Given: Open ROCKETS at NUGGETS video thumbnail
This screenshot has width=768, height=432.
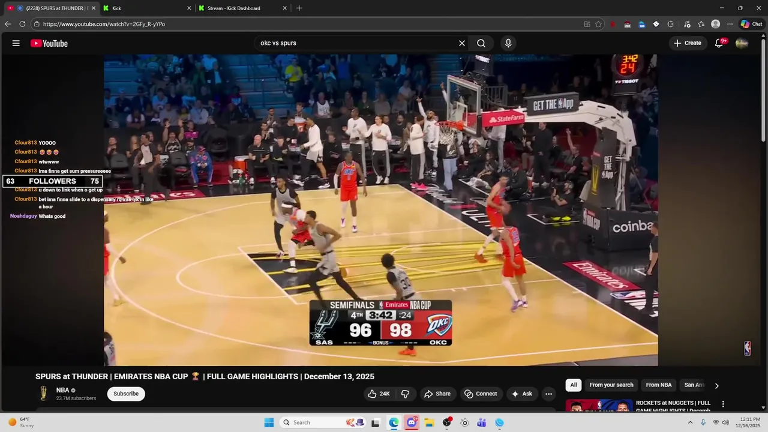Looking at the screenshot, I should (x=599, y=406).
